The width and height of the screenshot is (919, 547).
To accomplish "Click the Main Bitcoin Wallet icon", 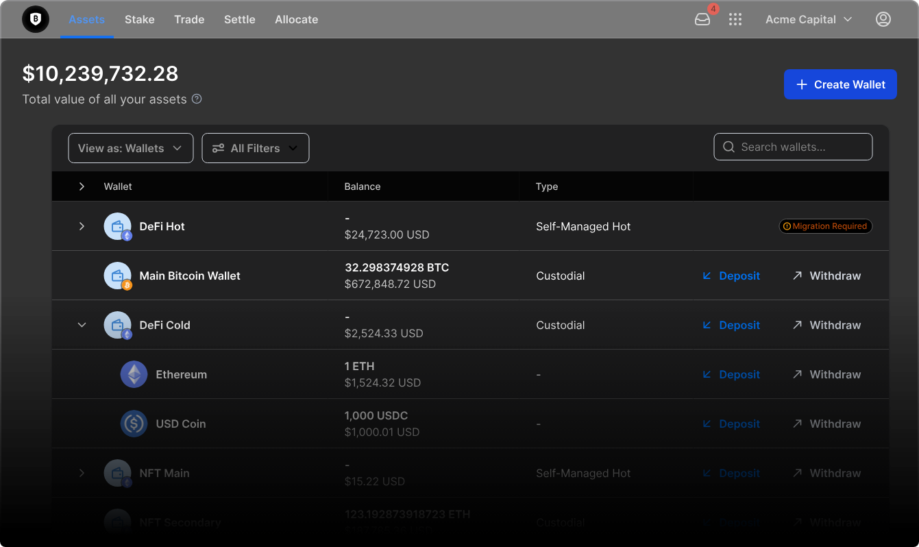I will [x=117, y=276].
